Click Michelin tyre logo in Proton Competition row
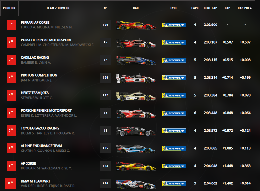The height and width of the screenshot is (191, 260). click(x=174, y=78)
